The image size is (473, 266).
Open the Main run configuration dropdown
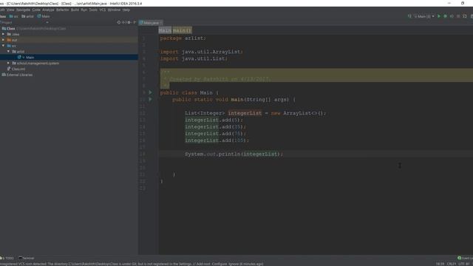[x=424, y=16]
